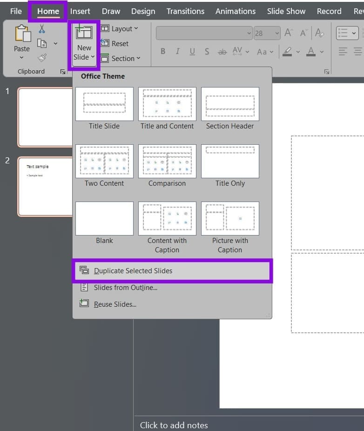Open the Layout dropdown

click(119, 28)
